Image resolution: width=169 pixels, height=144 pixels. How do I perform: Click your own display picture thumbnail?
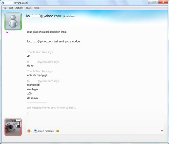point(13,127)
